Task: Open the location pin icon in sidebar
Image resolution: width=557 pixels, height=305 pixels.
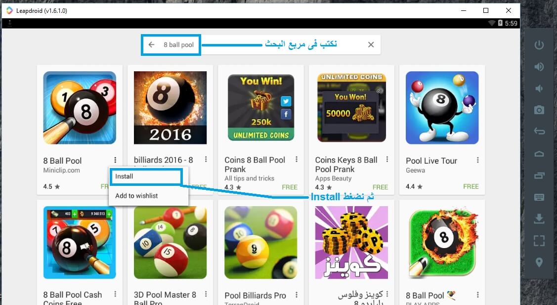Action: click(x=539, y=262)
